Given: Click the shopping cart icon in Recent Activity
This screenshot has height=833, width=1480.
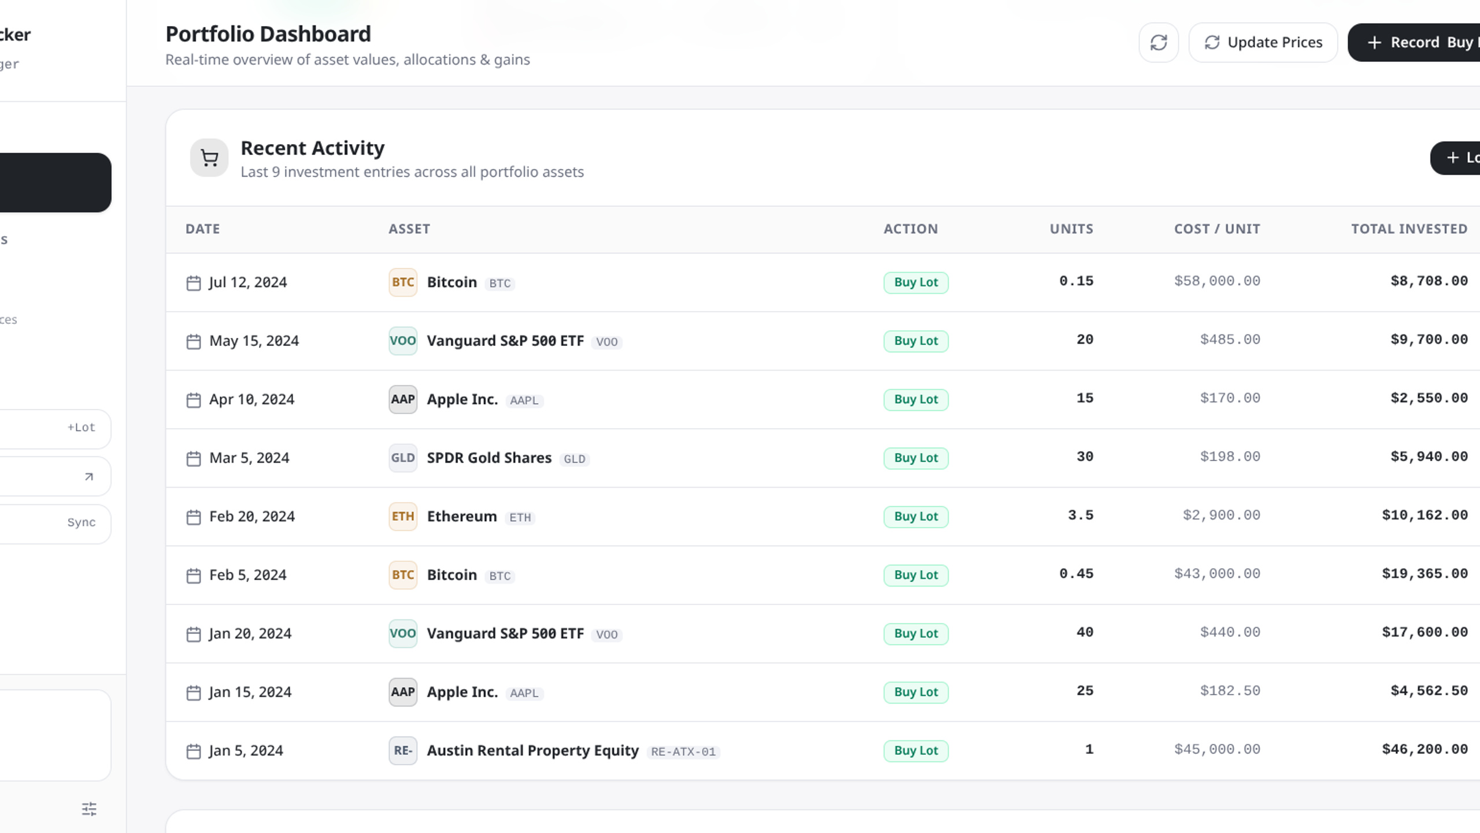Looking at the screenshot, I should coord(209,157).
